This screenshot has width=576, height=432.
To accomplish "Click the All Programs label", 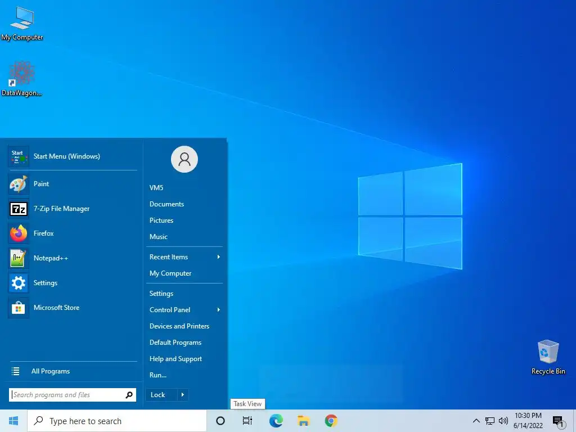I will (x=51, y=371).
